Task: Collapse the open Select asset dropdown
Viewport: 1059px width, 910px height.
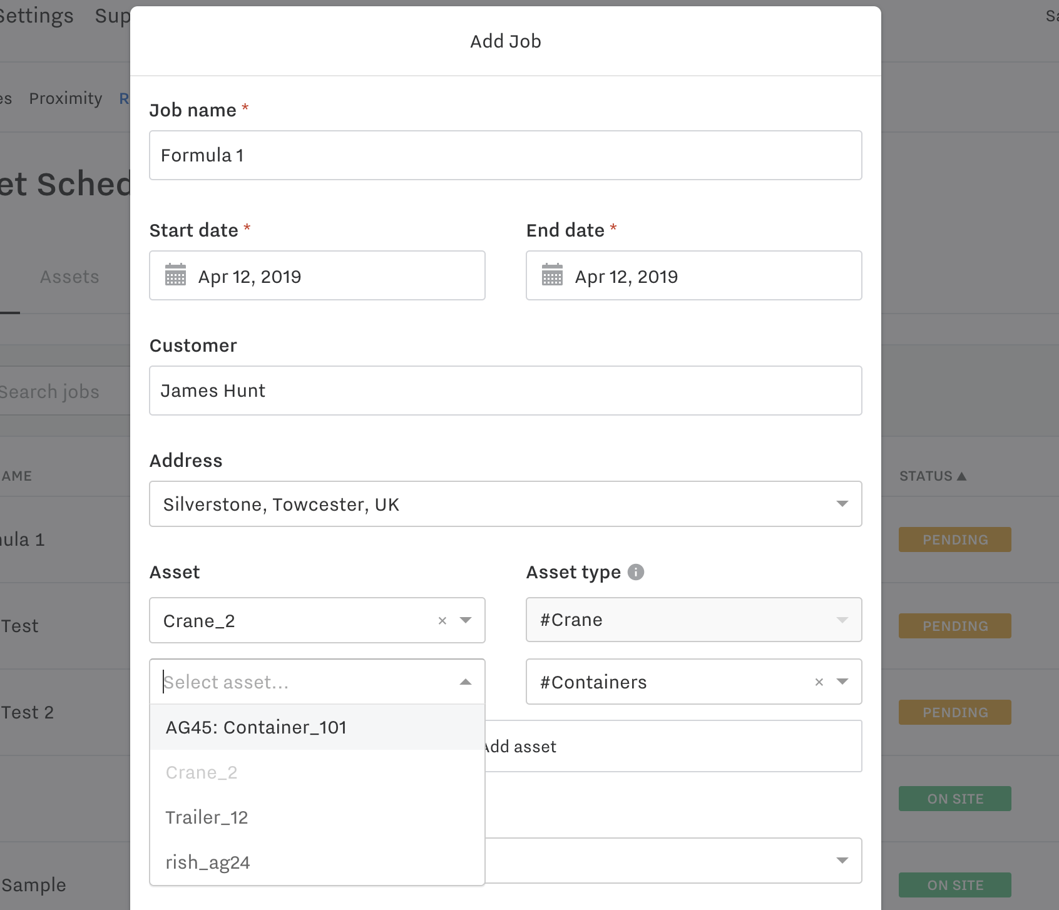Action: [x=466, y=681]
